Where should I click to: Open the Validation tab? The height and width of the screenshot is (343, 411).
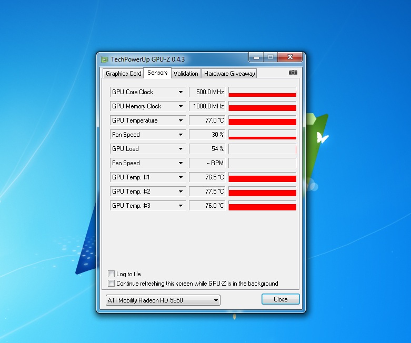pos(186,74)
